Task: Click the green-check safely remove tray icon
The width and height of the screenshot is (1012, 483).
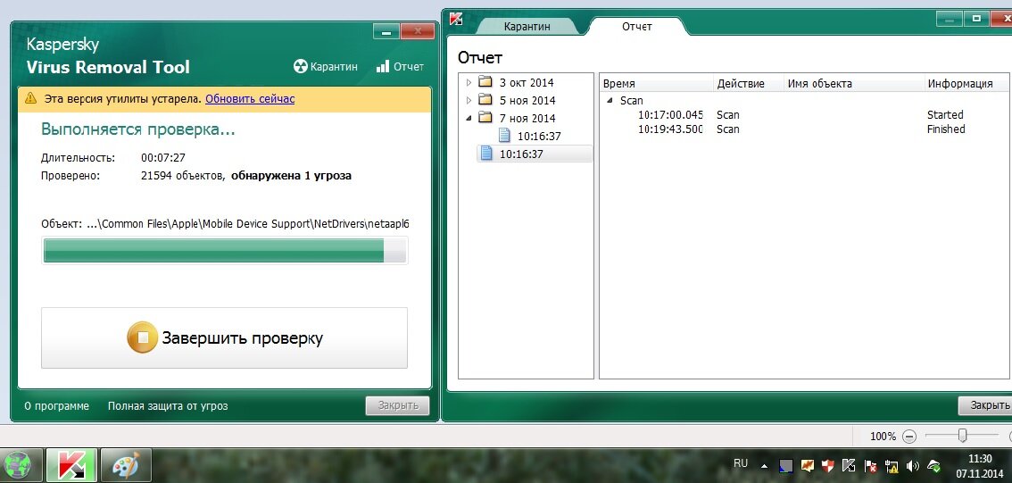Action: [x=933, y=465]
